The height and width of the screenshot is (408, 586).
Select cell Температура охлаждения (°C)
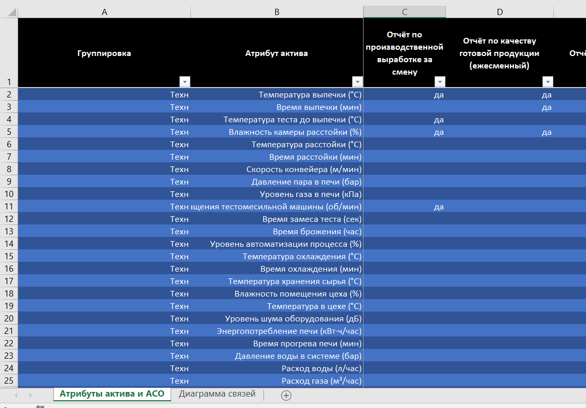[x=277, y=256]
